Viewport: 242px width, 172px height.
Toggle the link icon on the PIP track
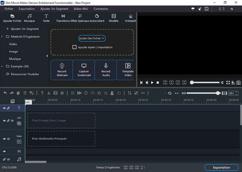tap(8, 121)
